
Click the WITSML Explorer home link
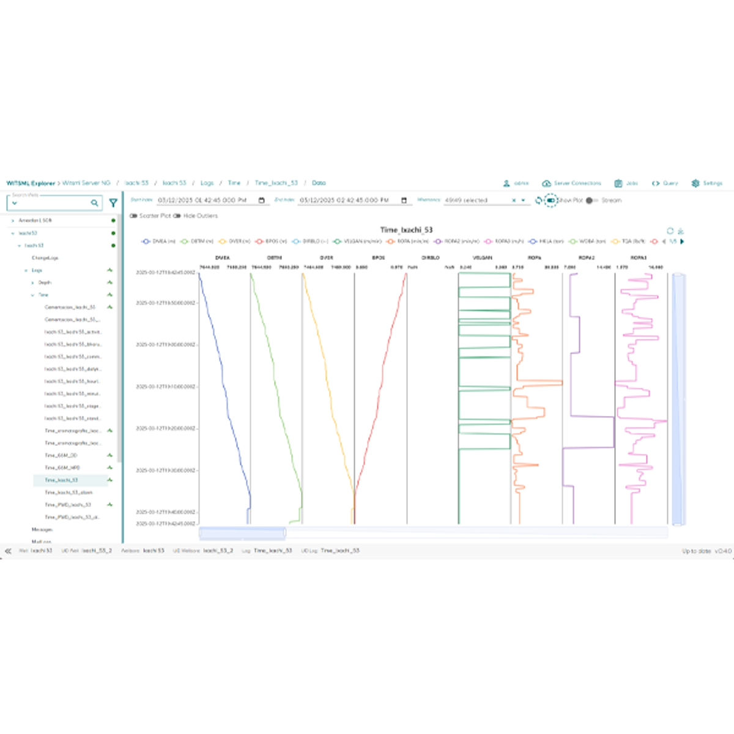31,183
